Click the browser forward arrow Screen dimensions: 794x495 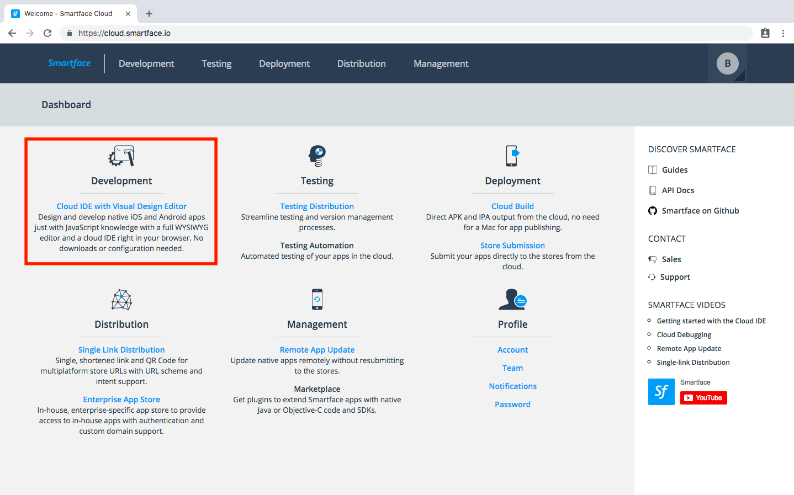30,33
